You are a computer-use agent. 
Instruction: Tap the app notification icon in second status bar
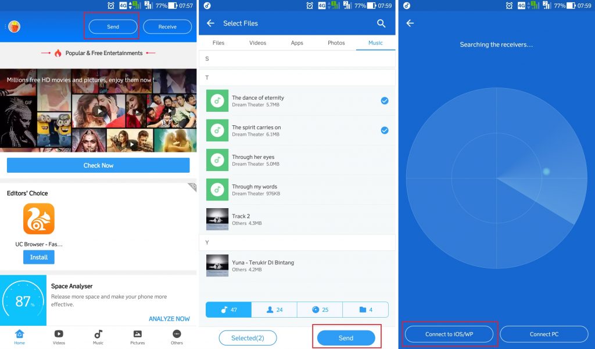pyautogui.click(x=207, y=5)
